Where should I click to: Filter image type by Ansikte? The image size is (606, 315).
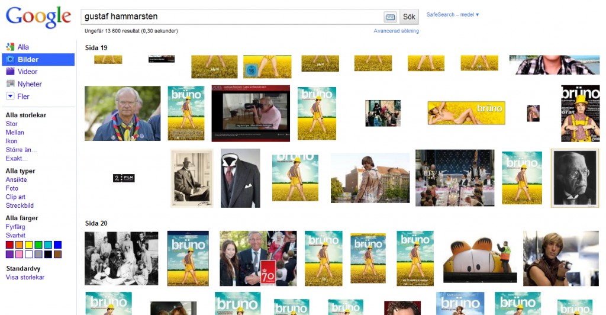[16, 180]
